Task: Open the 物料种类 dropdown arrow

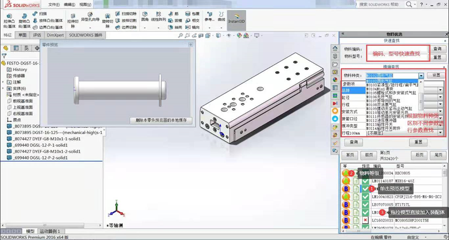Action: click(x=421, y=76)
